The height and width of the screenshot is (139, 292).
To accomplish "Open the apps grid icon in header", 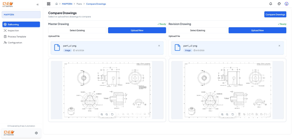I will [x=48, y=4].
